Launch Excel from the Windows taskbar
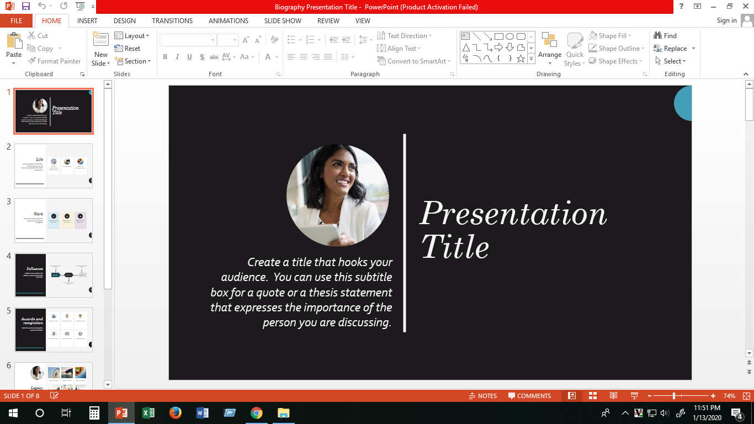 [x=148, y=412]
